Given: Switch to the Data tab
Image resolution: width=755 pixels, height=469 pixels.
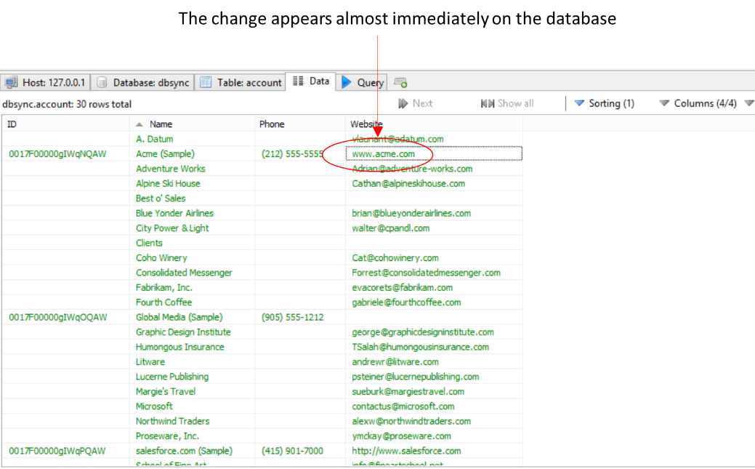Looking at the screenshot, I should [311, 81].
